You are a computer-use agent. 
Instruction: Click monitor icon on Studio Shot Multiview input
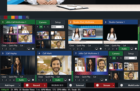pos(97,49)
